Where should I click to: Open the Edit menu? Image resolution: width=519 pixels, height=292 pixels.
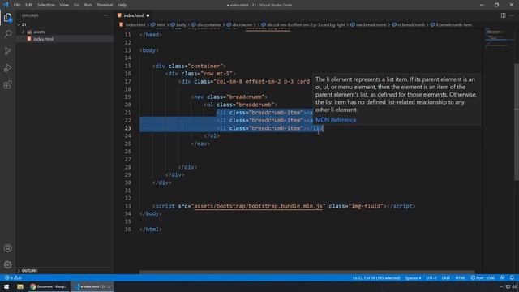(29, 5)
